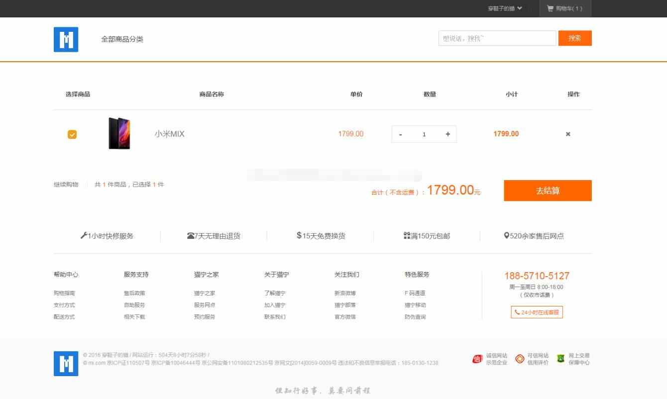The height and width of the screenshot is (399, 667).
Task: Click the hotline number 188-5710-5127
Action: [537, 276]
